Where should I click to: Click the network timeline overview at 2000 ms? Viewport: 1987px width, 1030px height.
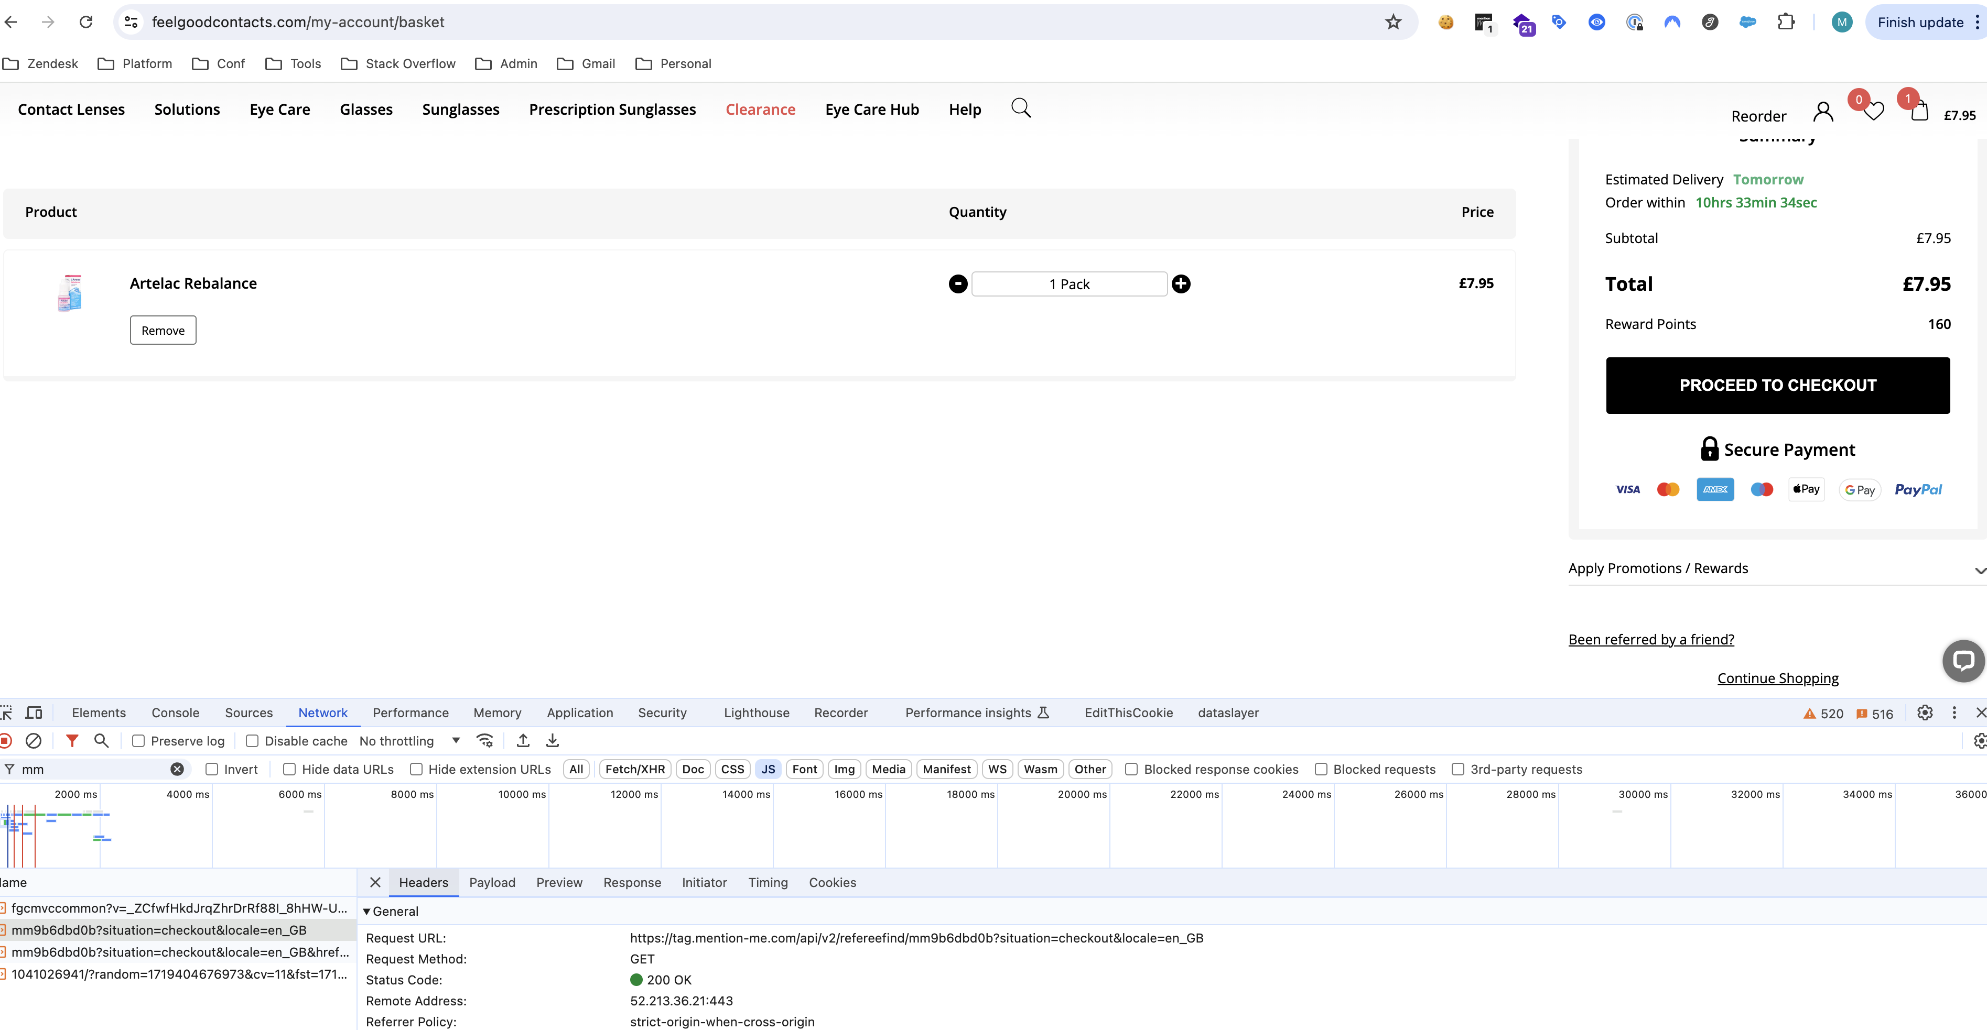click(x=100, y=825)
